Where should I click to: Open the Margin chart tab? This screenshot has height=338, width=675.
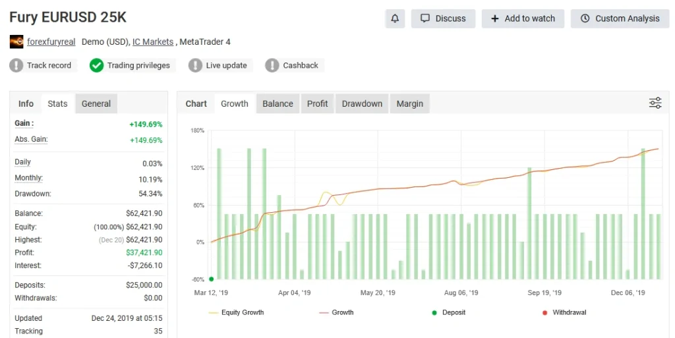point(410,103)
